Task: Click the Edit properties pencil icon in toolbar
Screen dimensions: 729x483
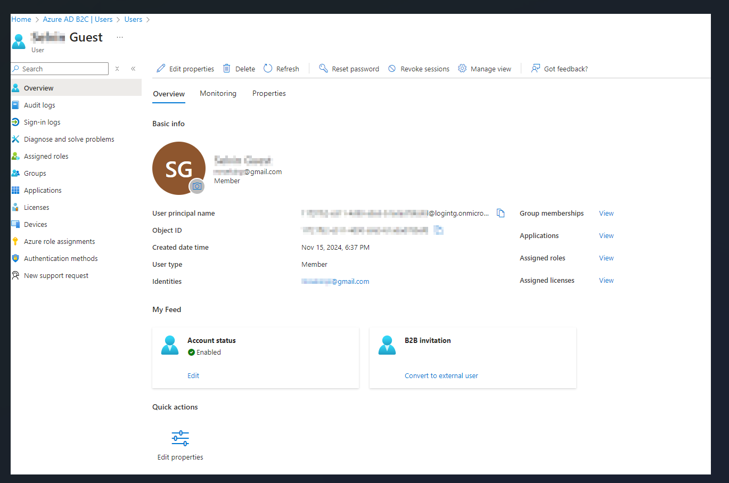Action: pos(161,69)
